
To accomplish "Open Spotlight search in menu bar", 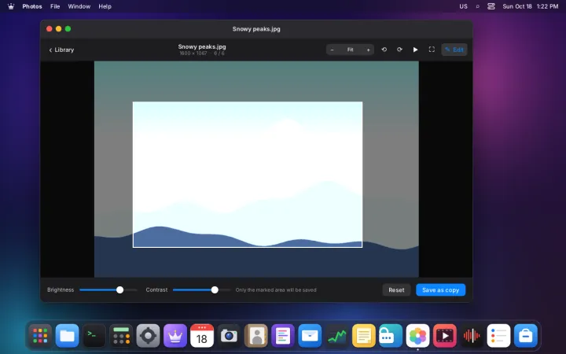I will [x=478, y=6].
